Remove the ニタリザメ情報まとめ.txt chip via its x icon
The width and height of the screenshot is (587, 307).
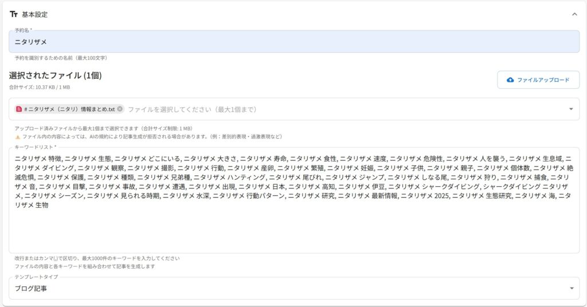click(x=120, y=109)
